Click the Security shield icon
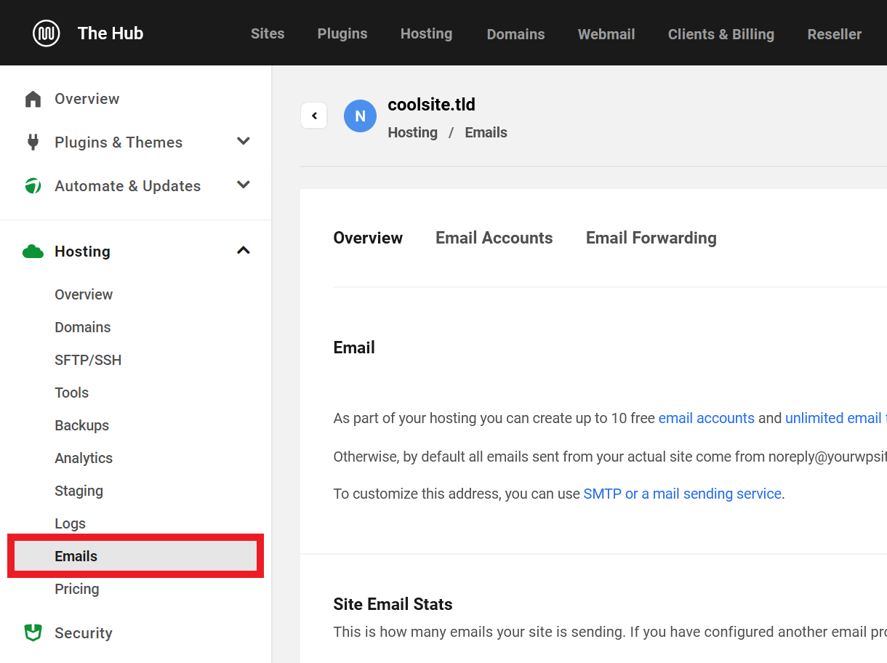 (x=33, y=632)
